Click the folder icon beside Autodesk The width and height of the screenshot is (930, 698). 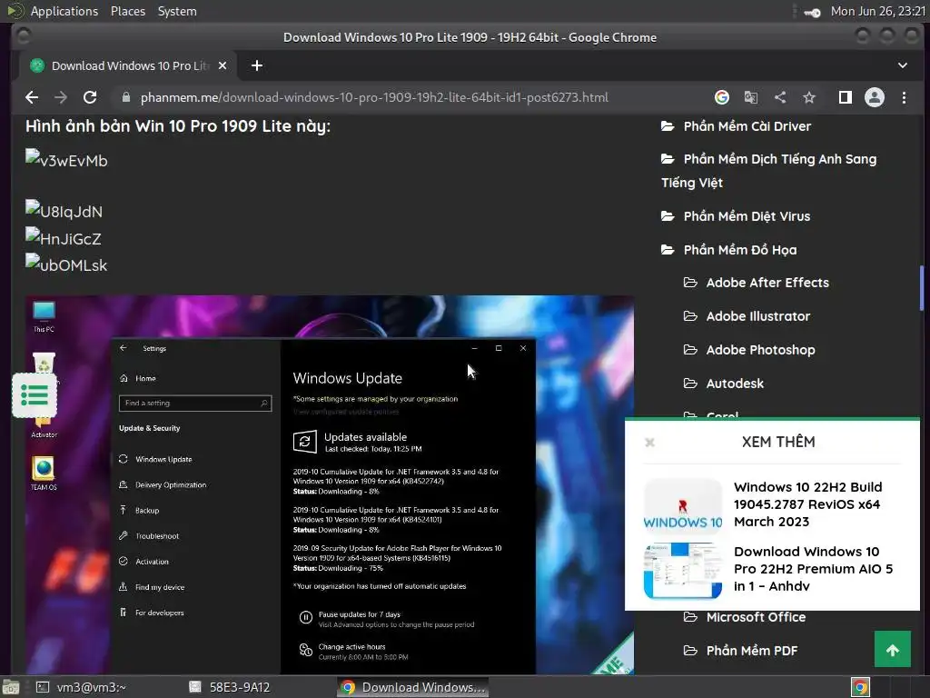[690, 384]
